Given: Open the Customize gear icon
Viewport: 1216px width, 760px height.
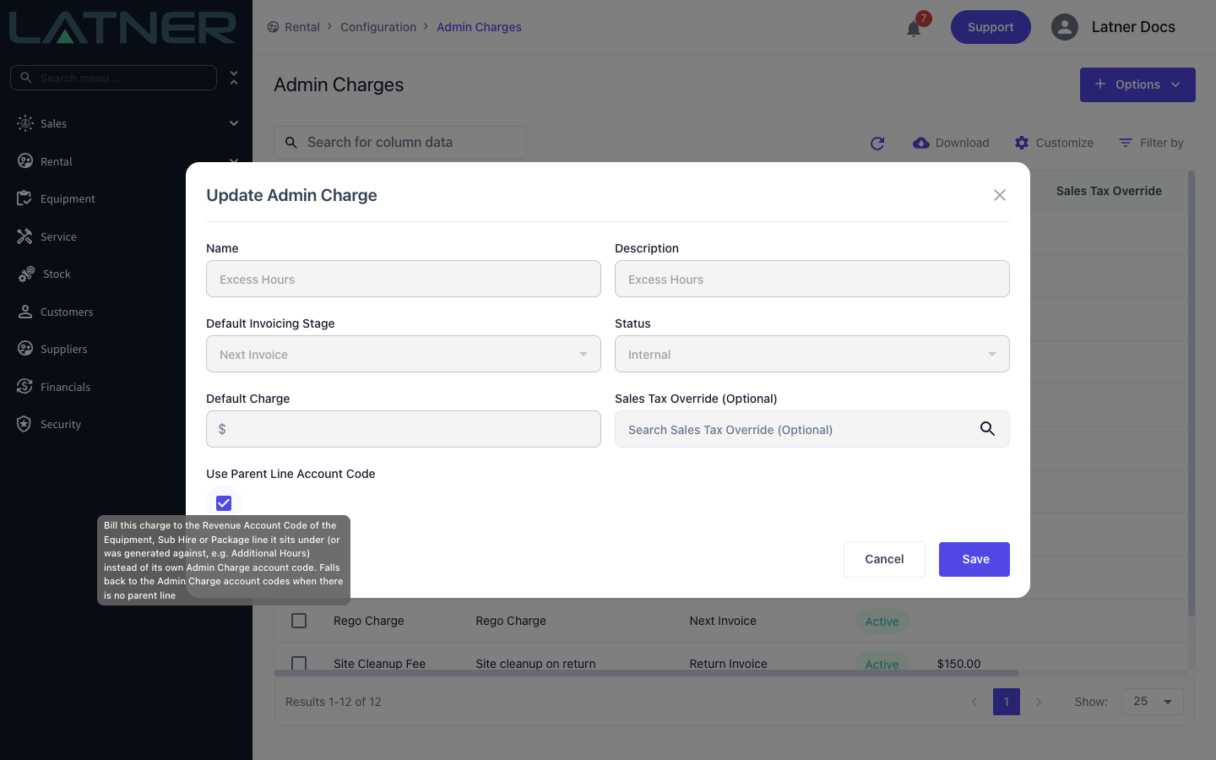Looking at the screenshot, I should tap(1022, 143).
